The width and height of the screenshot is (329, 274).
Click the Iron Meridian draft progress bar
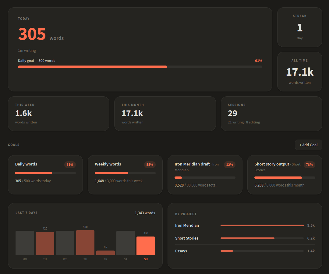205,178
